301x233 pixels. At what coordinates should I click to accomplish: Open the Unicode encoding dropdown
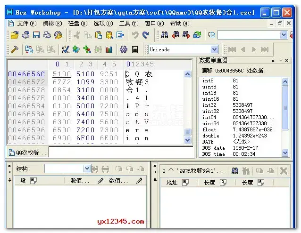tap(214, 49)
